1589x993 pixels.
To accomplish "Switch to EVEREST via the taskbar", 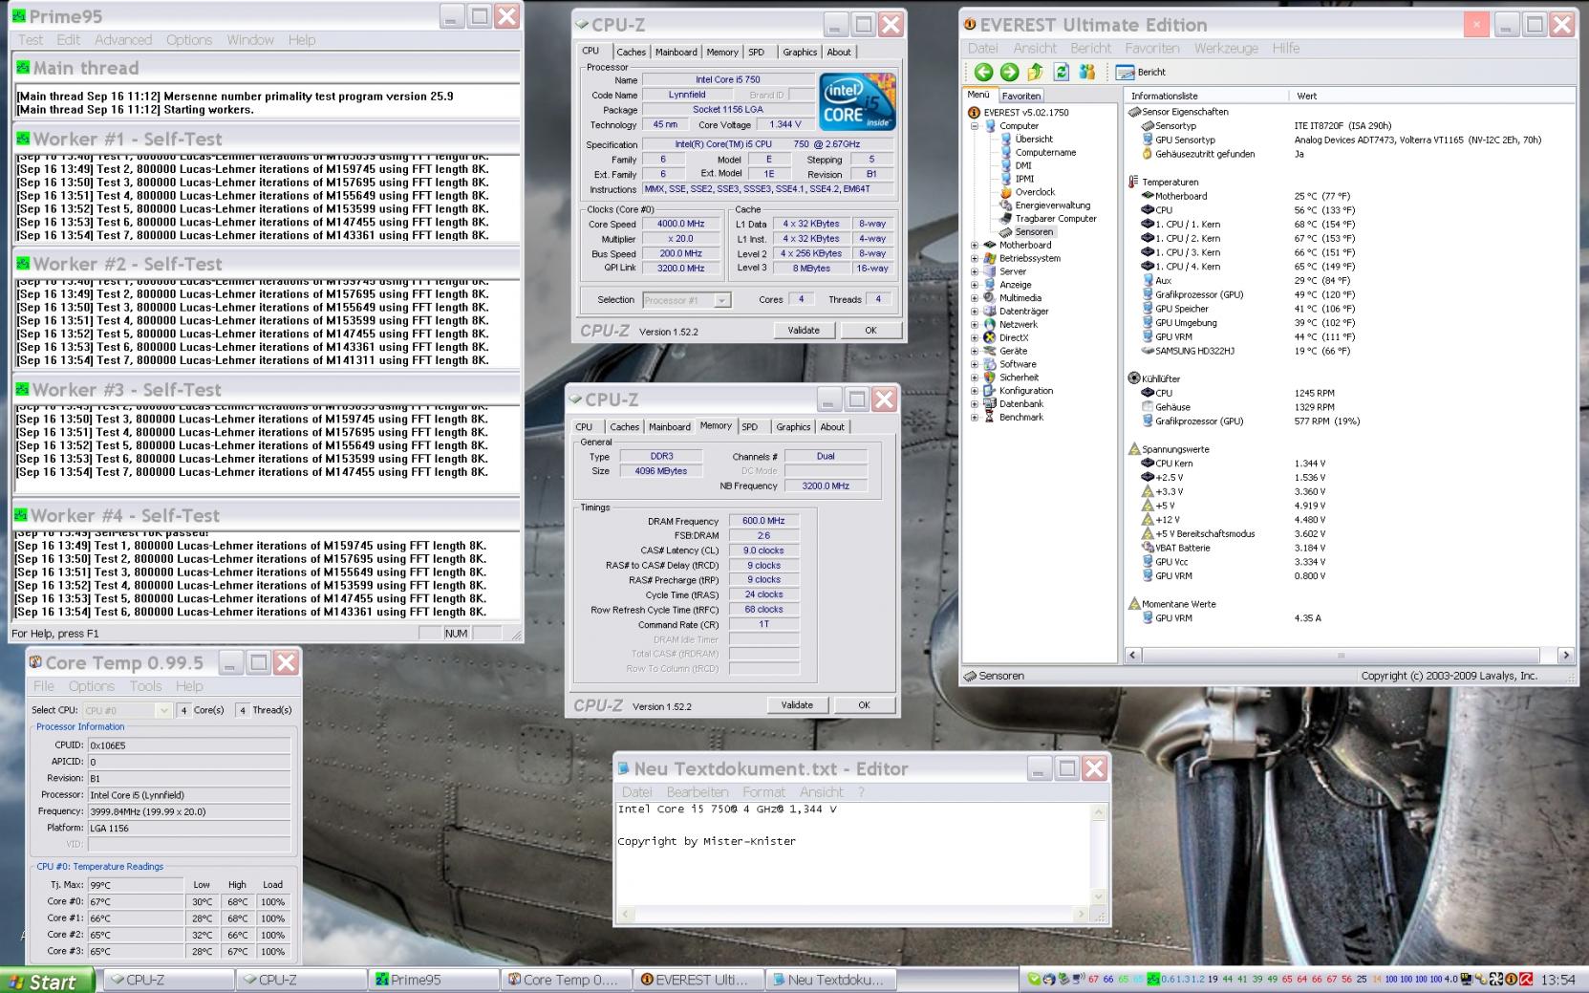I will pyautogui.click(x=698, y=980).
